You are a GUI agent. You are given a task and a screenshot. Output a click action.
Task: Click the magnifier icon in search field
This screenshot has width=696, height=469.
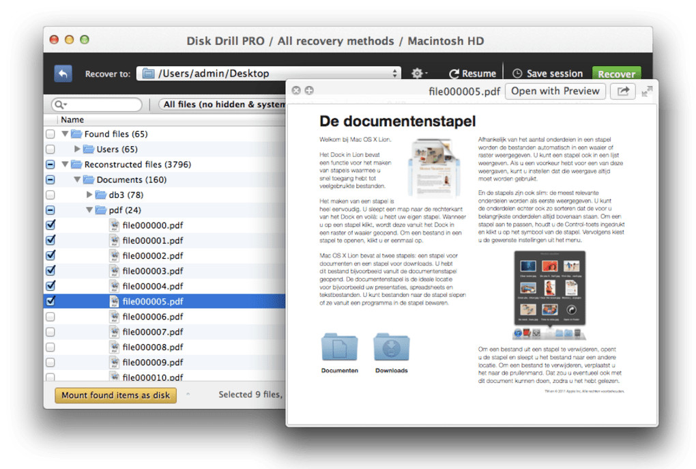59,104
